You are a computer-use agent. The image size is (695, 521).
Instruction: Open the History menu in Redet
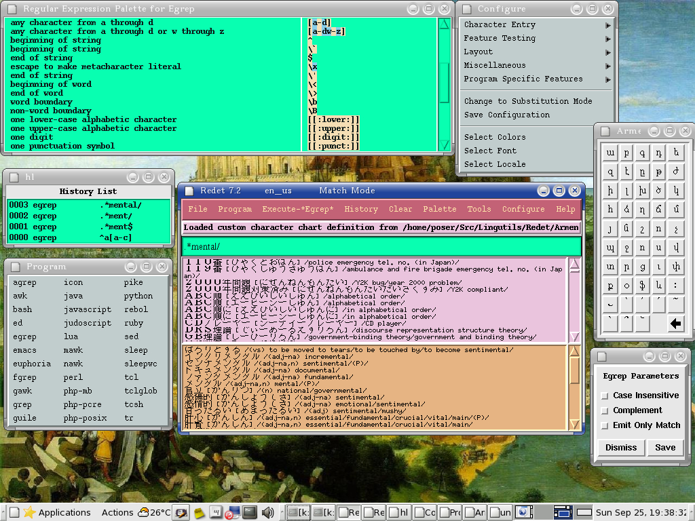pos(360,209)
